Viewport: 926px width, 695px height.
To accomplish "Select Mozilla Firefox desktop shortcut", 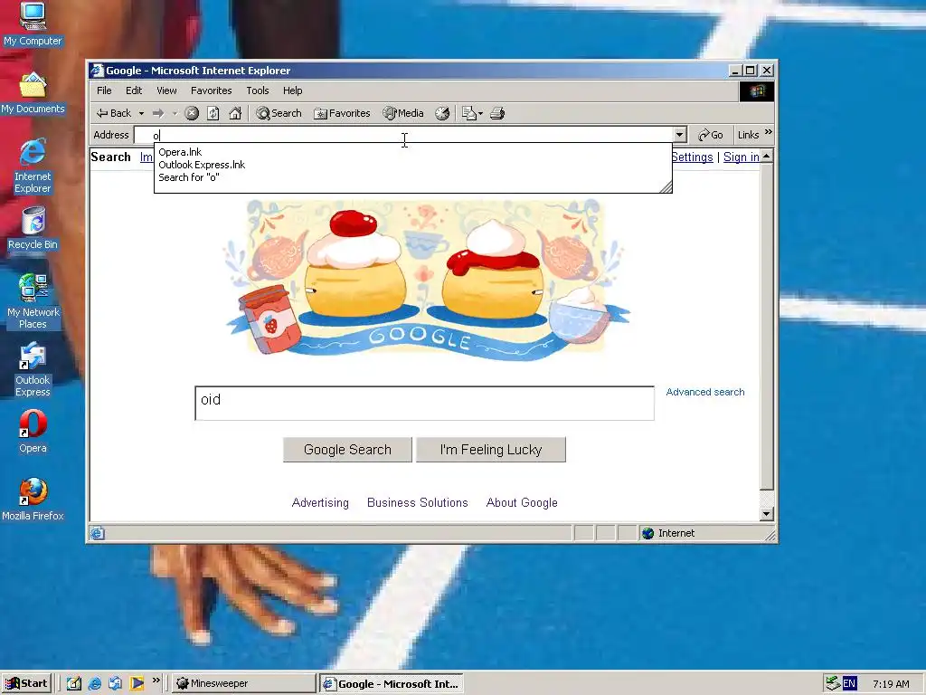I will click(x=33, y=500).
